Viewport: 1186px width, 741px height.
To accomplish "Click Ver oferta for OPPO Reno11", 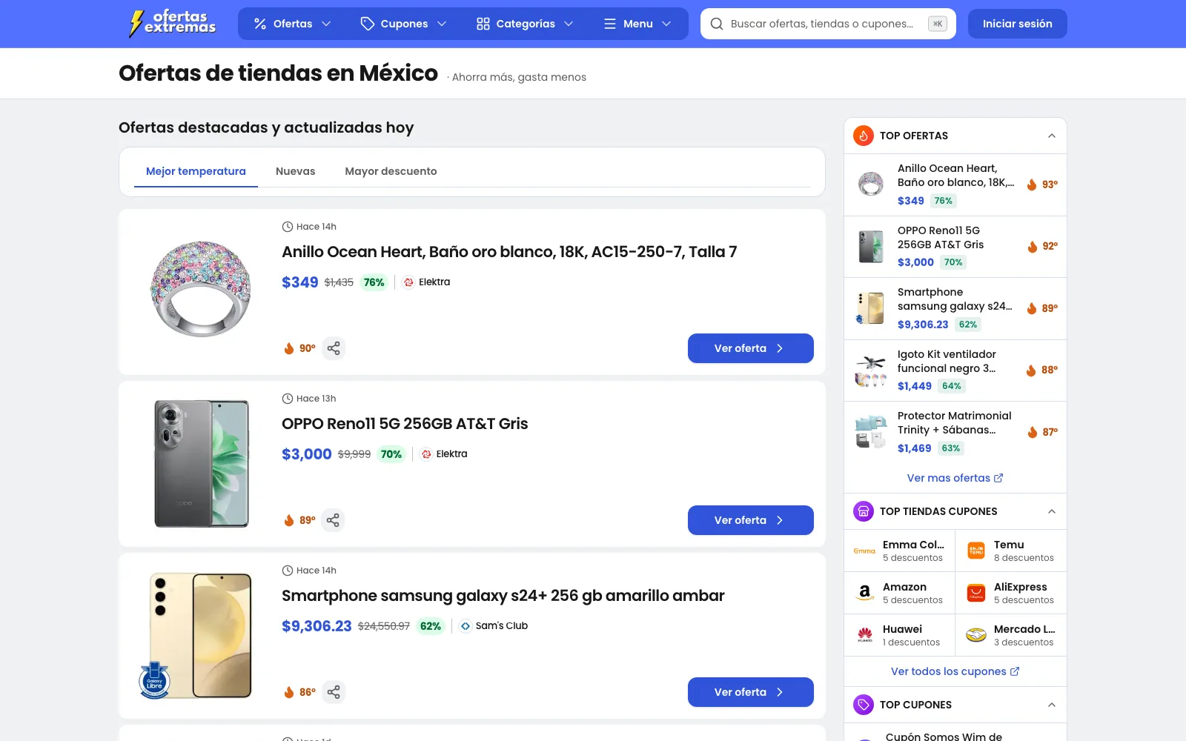I will click(750, 520).
